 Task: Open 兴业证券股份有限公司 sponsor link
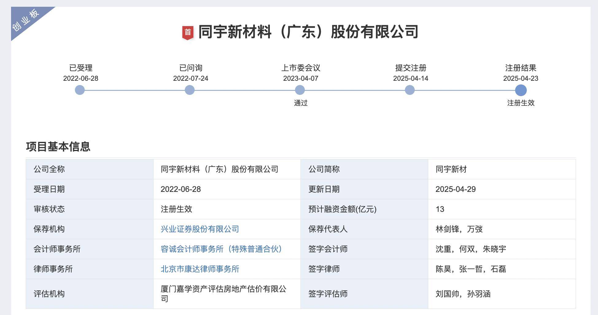click(200, 229)
